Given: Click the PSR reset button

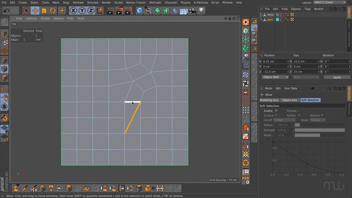Looking at the screenshot, I should 245,180.
